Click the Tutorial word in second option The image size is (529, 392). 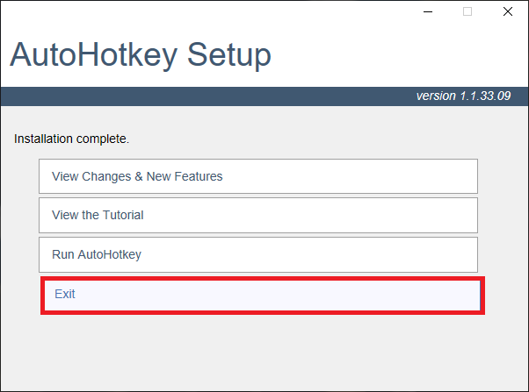(x=123, y=215)
